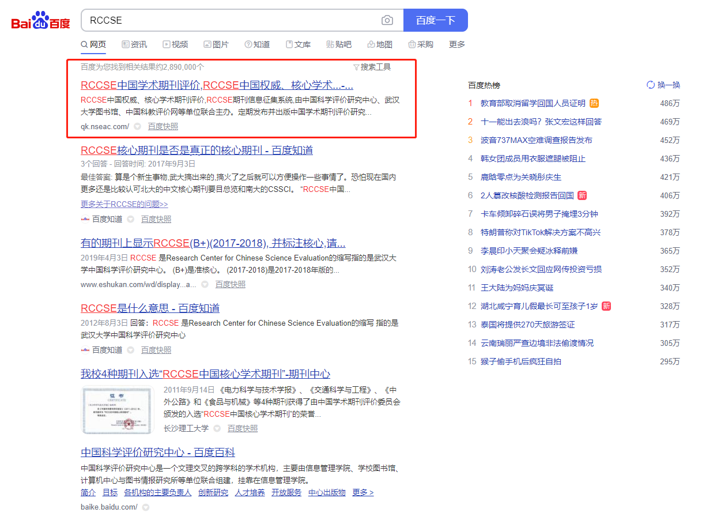Switch to the 视频 tab

175,44
